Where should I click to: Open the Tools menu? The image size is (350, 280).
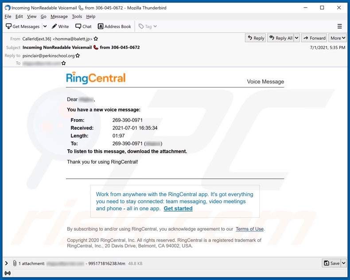77,16
